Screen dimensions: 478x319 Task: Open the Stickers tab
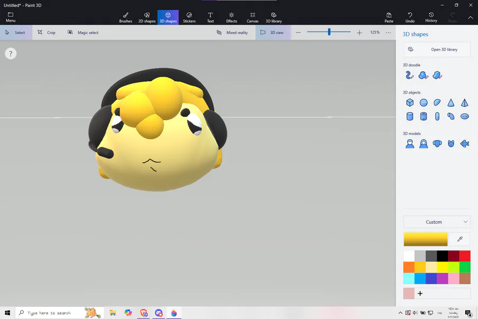(x=189, y=18)
